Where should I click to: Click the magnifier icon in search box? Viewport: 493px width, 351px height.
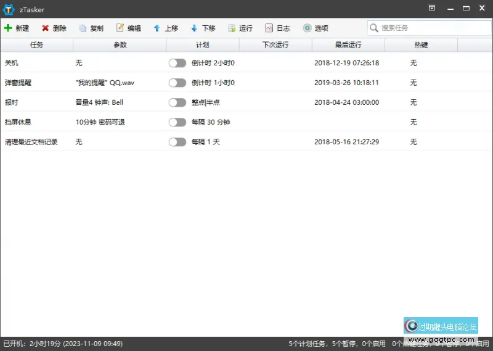coord(374,28)
